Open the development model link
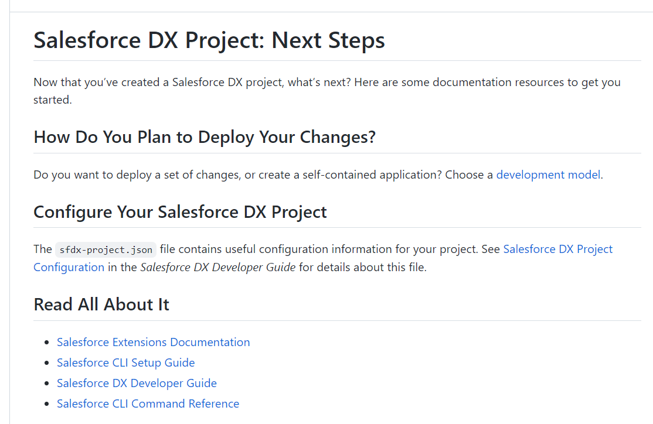This screenshot has width=653, height=424. 548,175
